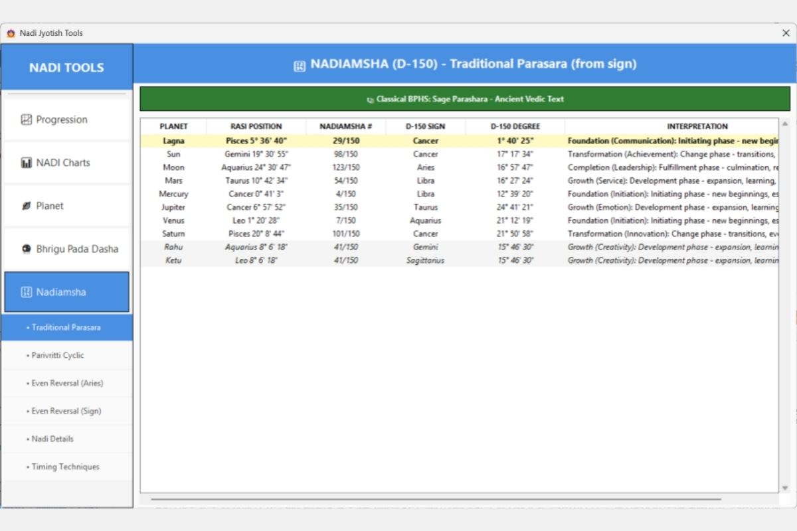
Task: Select the Venus row
Action: click(x=459, y=220)
